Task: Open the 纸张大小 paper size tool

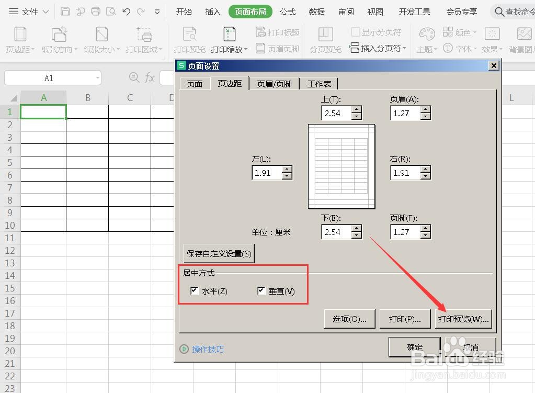Action: pyautogui.click(x=101, y=40)
